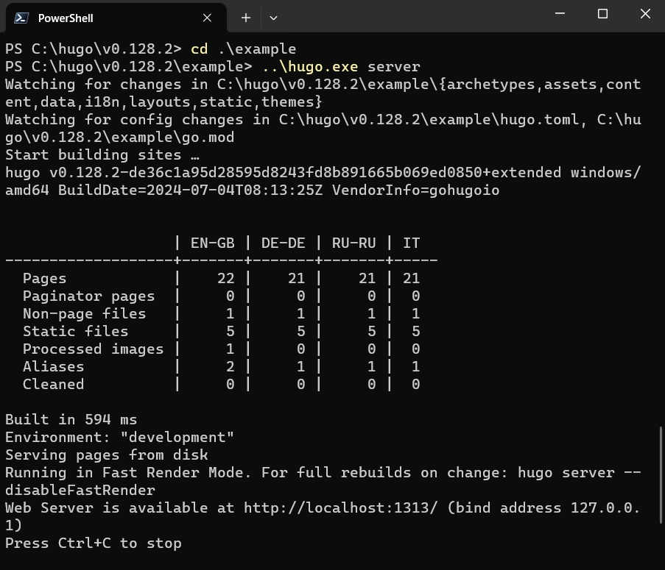Click the 'Serving pages from disk' line

107,455
